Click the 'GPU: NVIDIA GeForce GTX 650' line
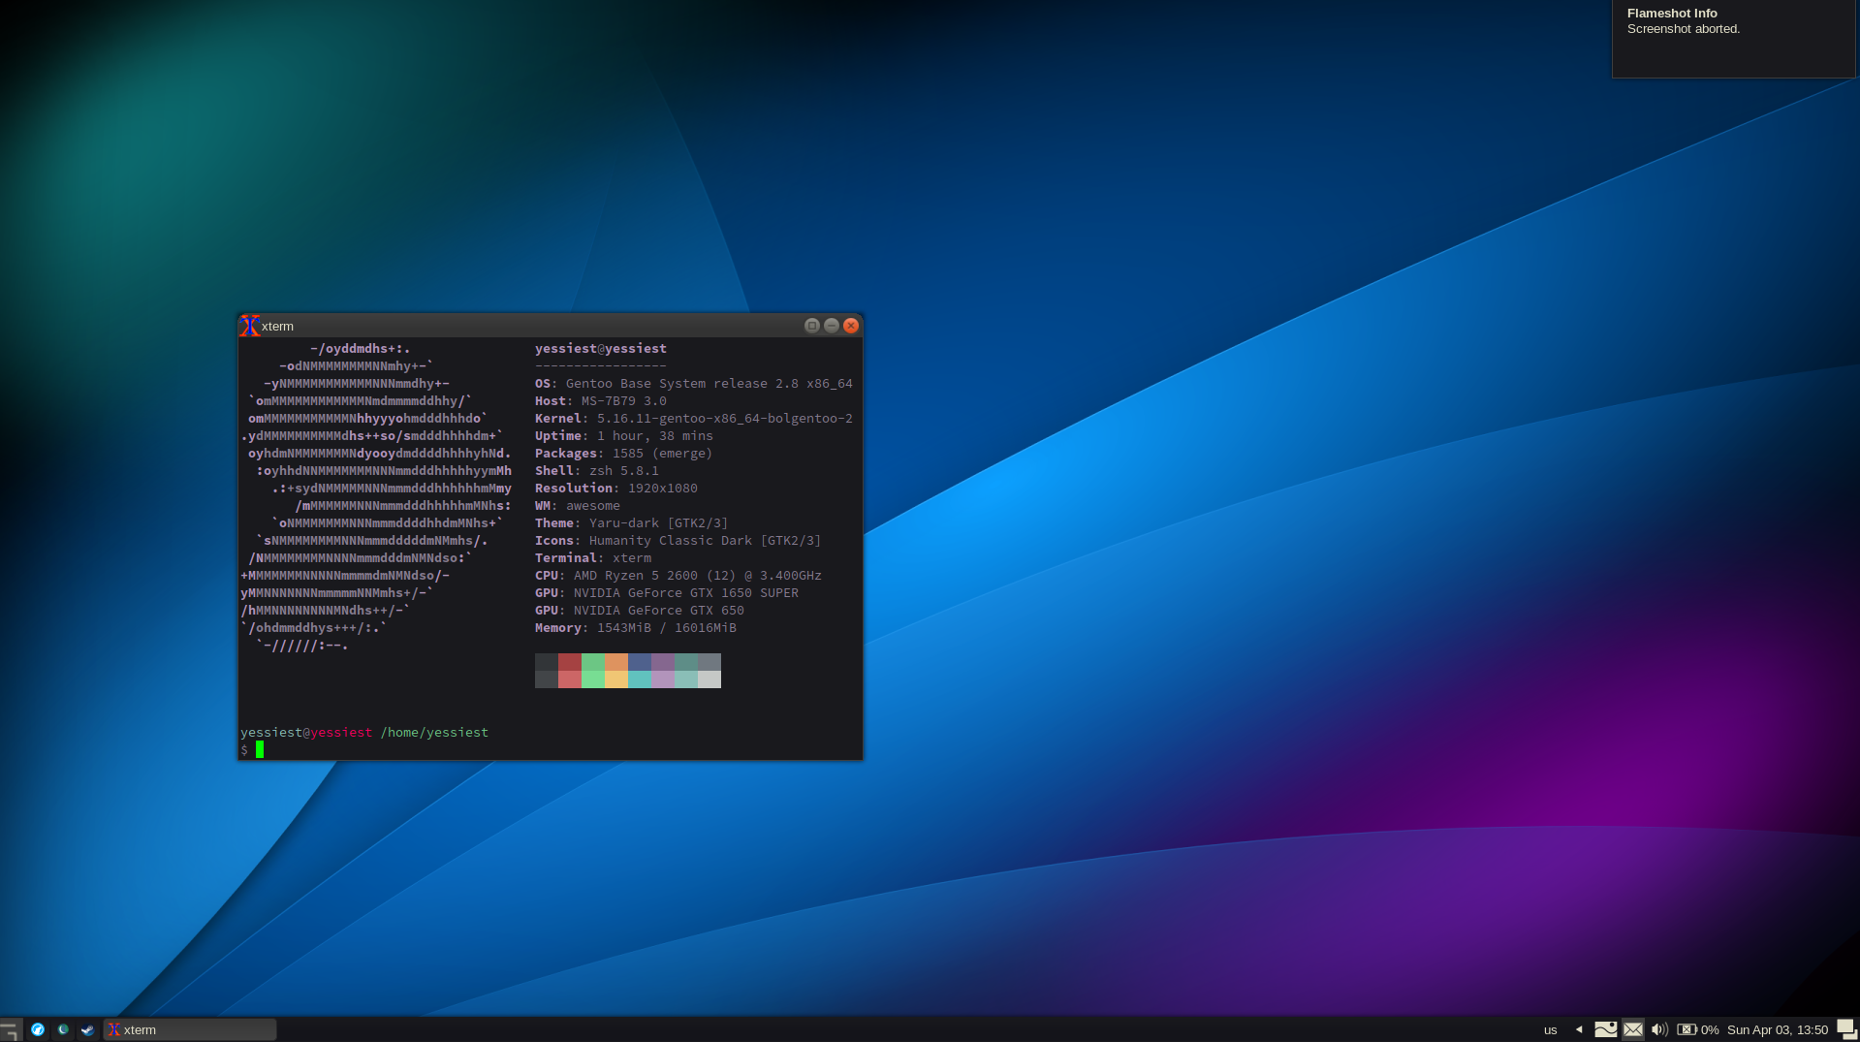The image size is (1860, 1042). point(640,611)
